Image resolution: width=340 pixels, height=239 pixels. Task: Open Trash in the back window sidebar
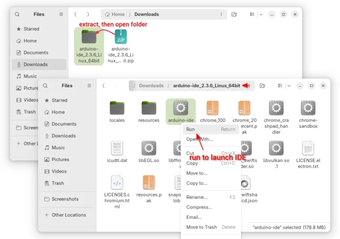tap(26, 112)
